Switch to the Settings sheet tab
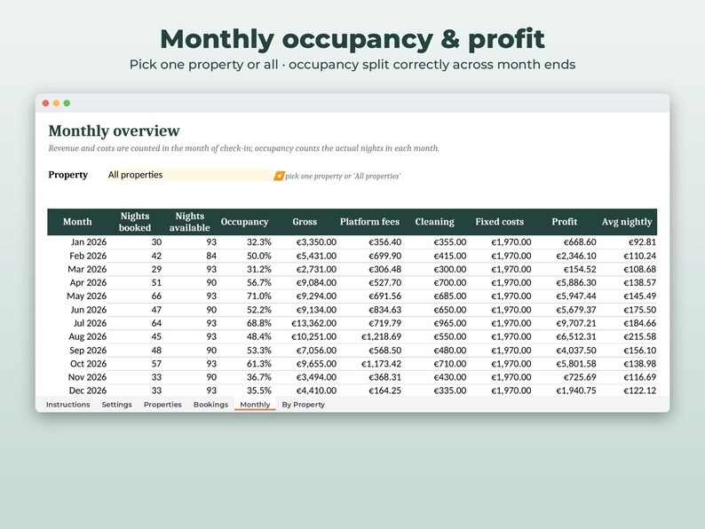Viewport: 705px width, 529px height. click(117, 405)
